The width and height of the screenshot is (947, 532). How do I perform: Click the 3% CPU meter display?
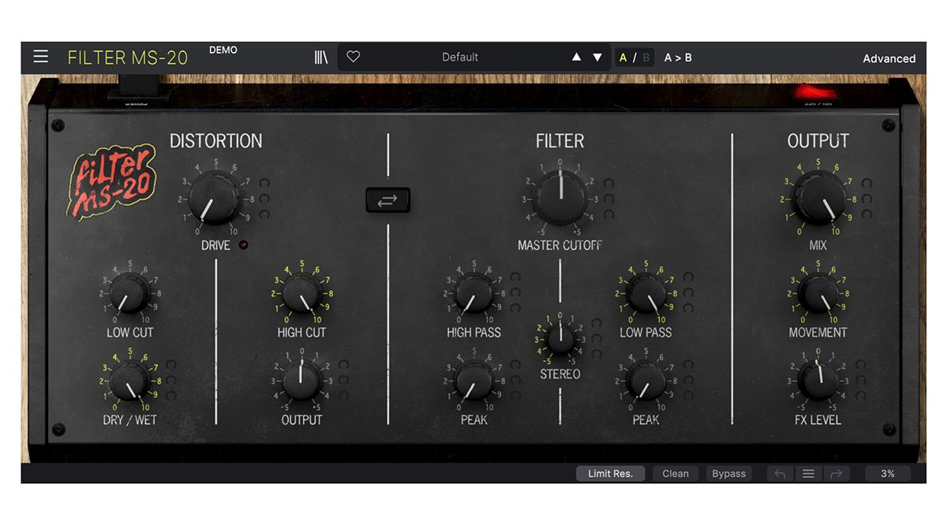coord(887,474)
